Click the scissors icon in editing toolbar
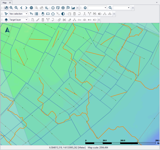Screen dimensions: 160x150 (x=64, y=20)
